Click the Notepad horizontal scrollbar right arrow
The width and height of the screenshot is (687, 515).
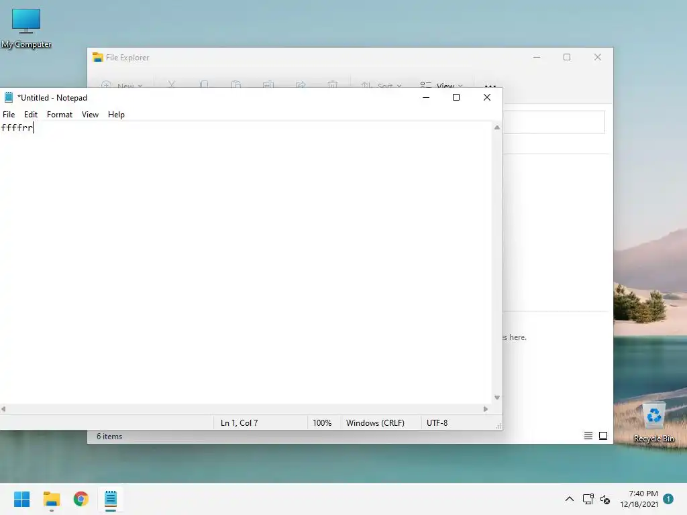[486, 409]
